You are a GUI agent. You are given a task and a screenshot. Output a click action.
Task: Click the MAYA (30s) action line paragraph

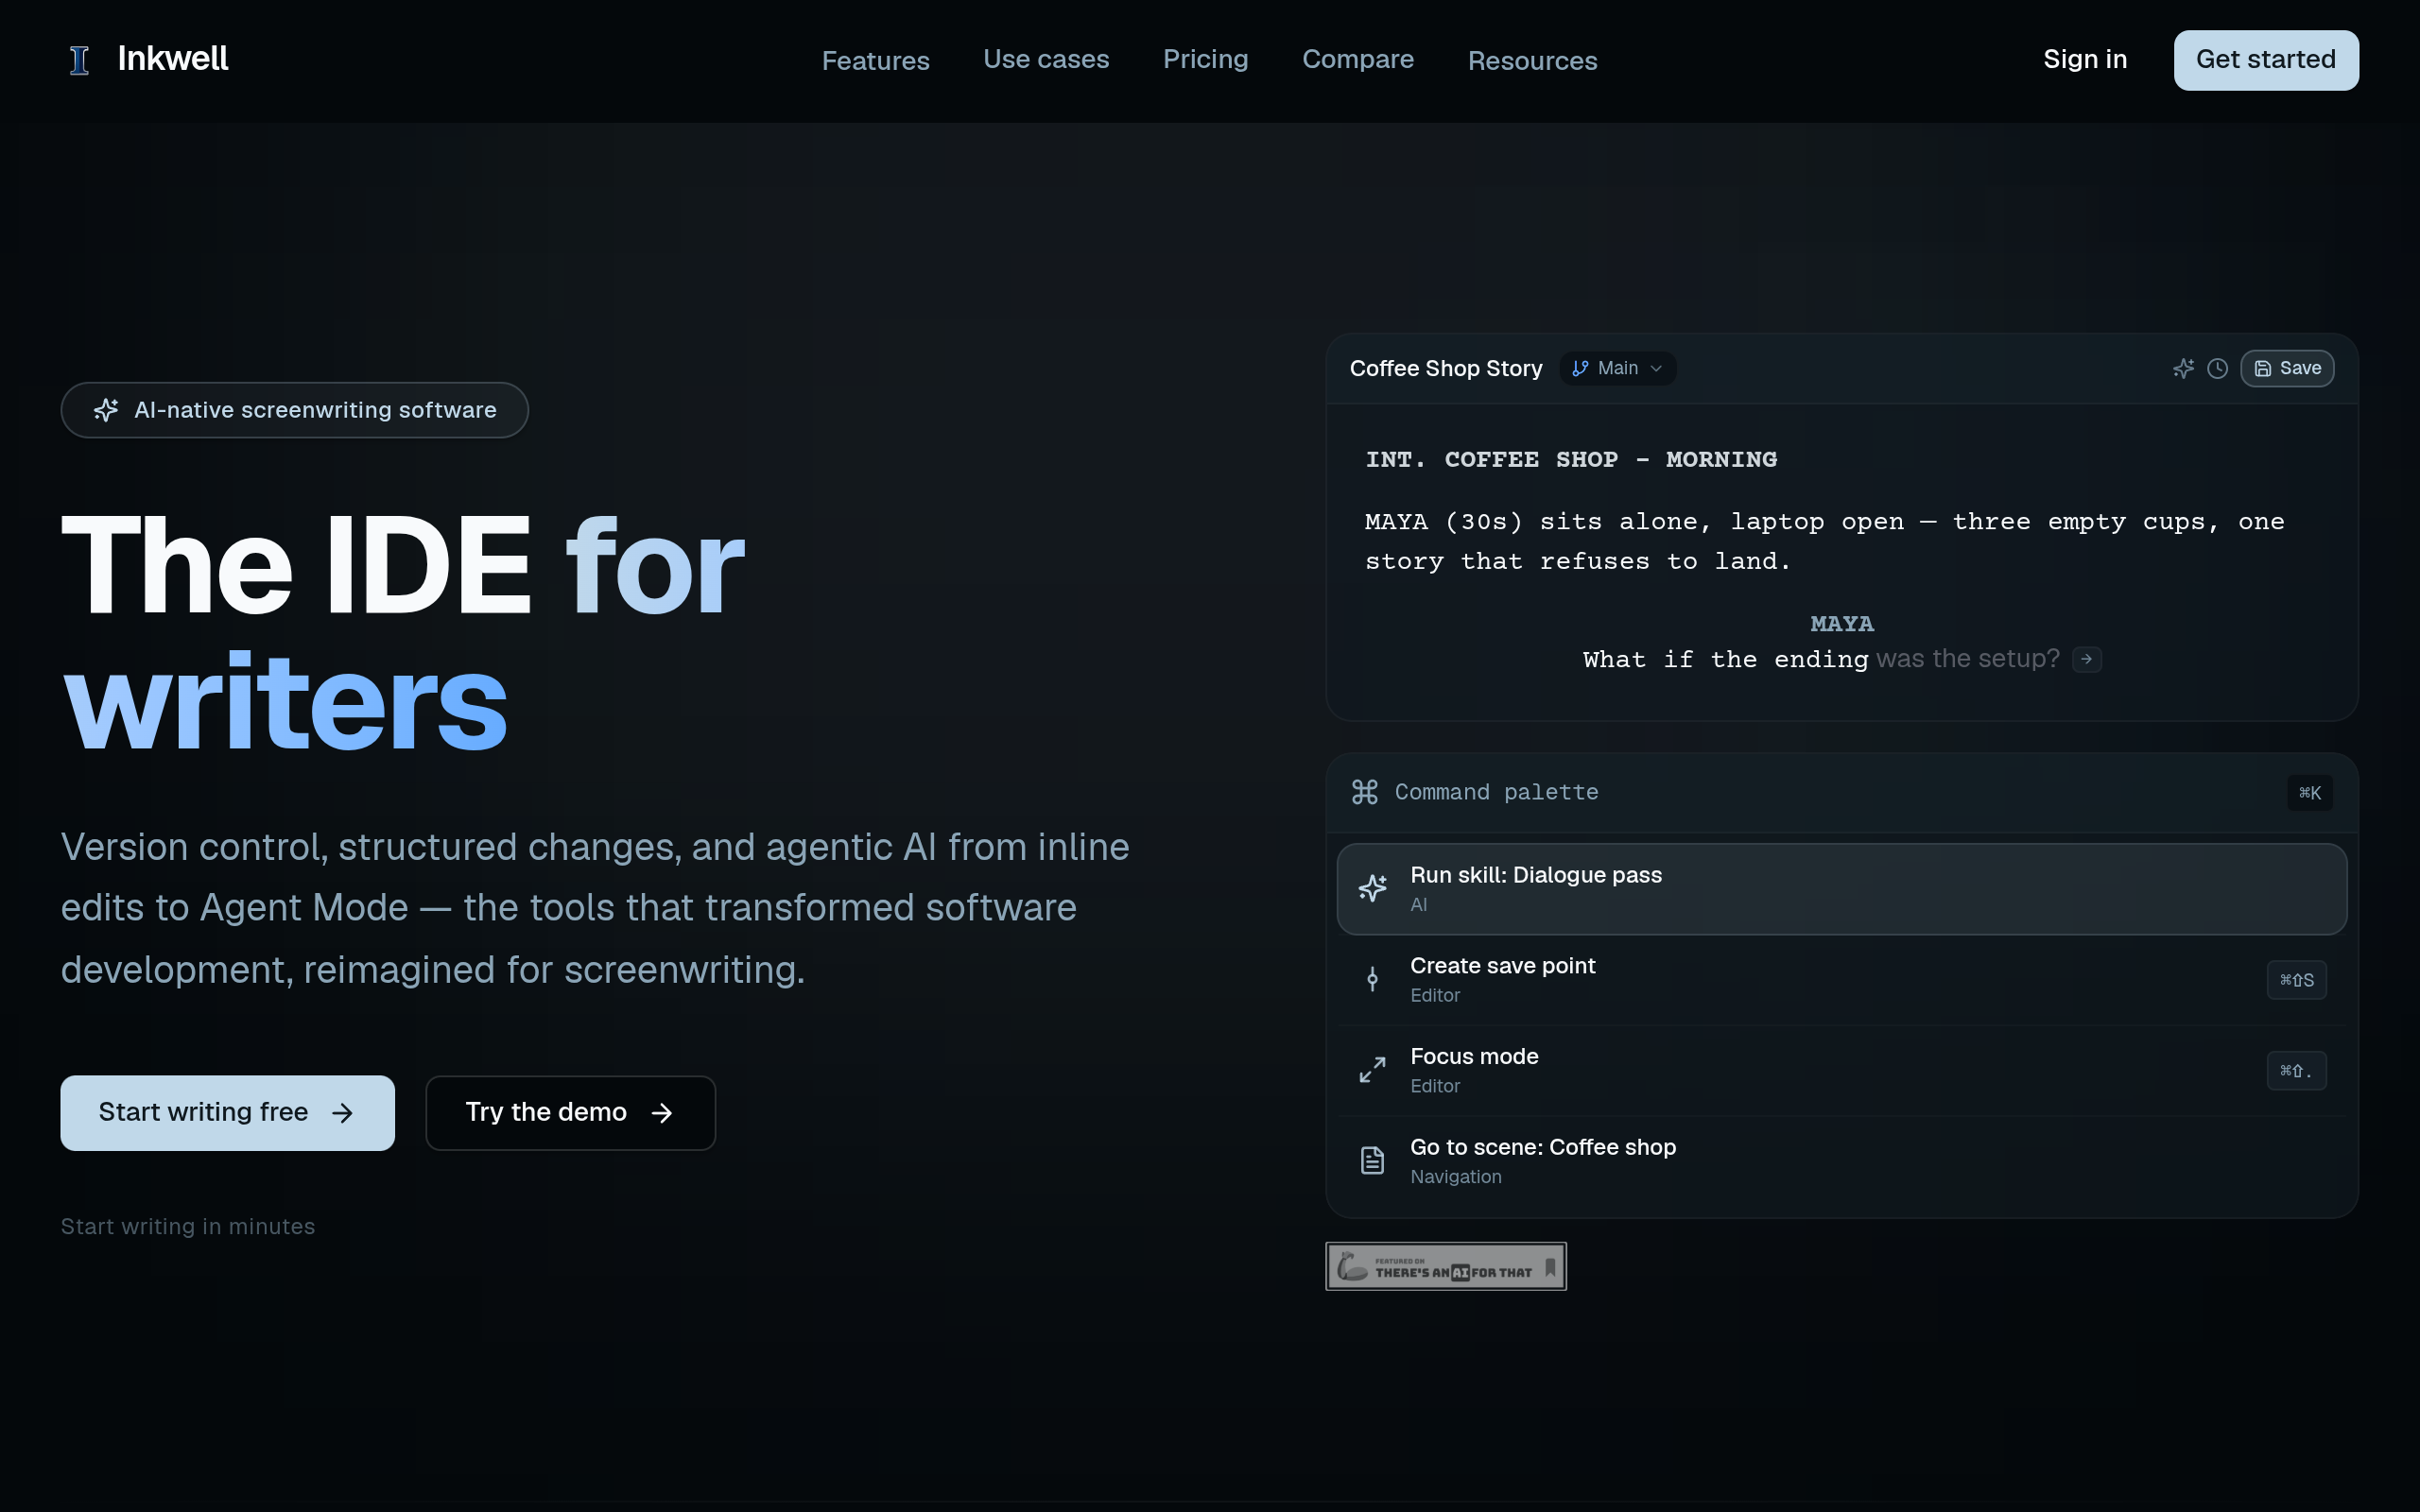click(x=1825, y=541)
